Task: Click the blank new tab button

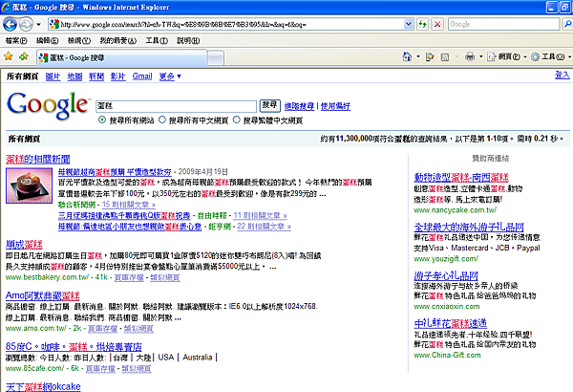Action: pyautogui.click(x=216, y=58)
